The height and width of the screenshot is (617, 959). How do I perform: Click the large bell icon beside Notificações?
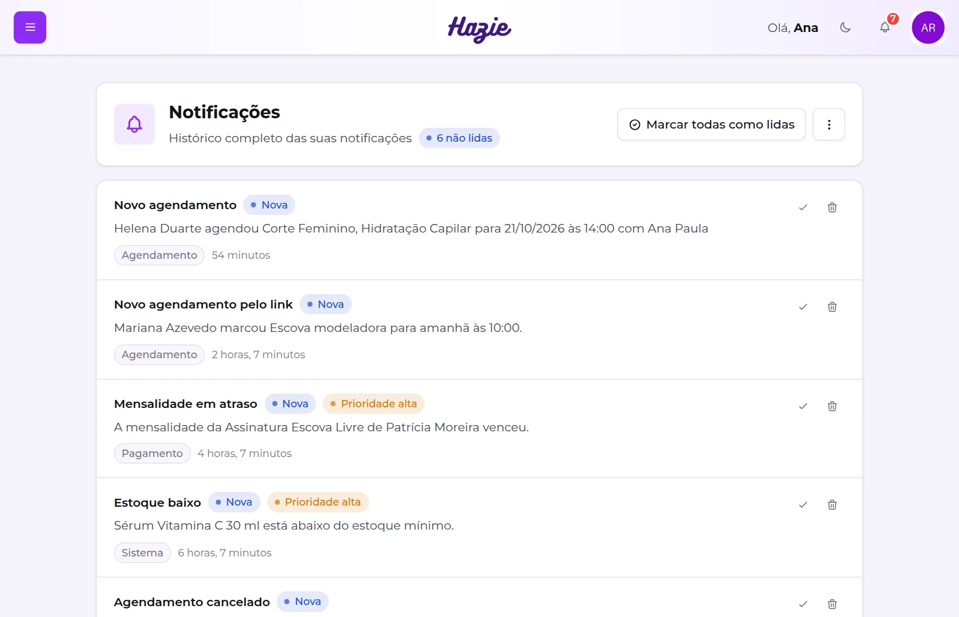click(134, 124)
